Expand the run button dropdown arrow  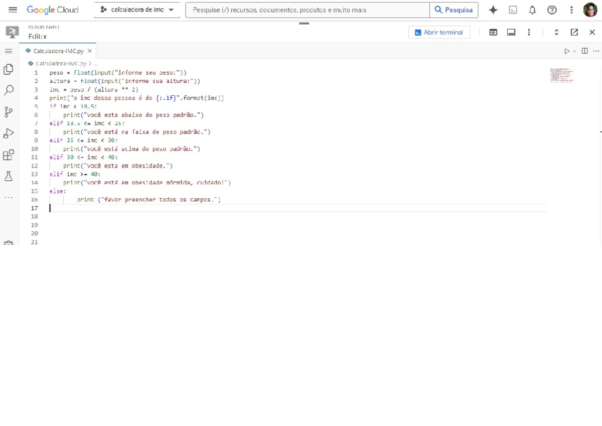(574, 51)
